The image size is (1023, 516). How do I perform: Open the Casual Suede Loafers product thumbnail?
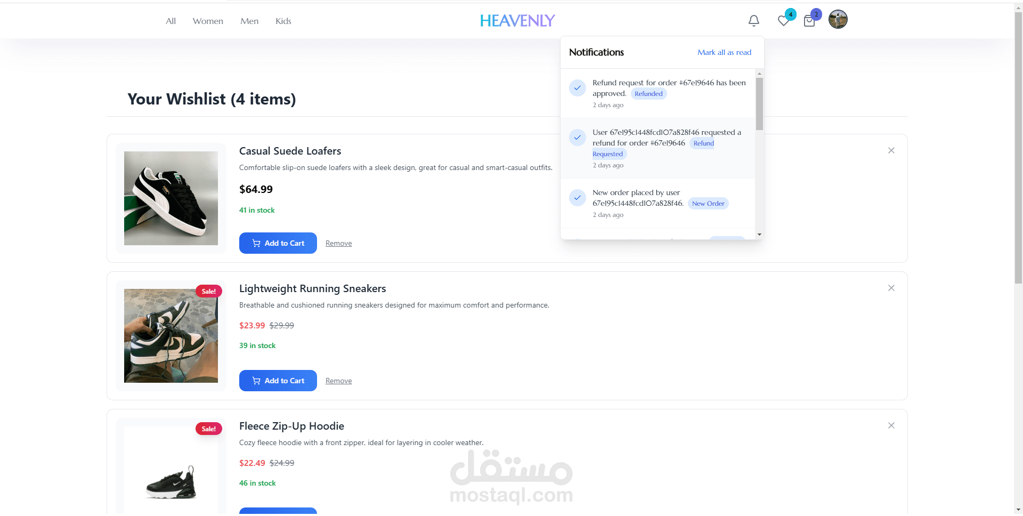coord(171,198)
